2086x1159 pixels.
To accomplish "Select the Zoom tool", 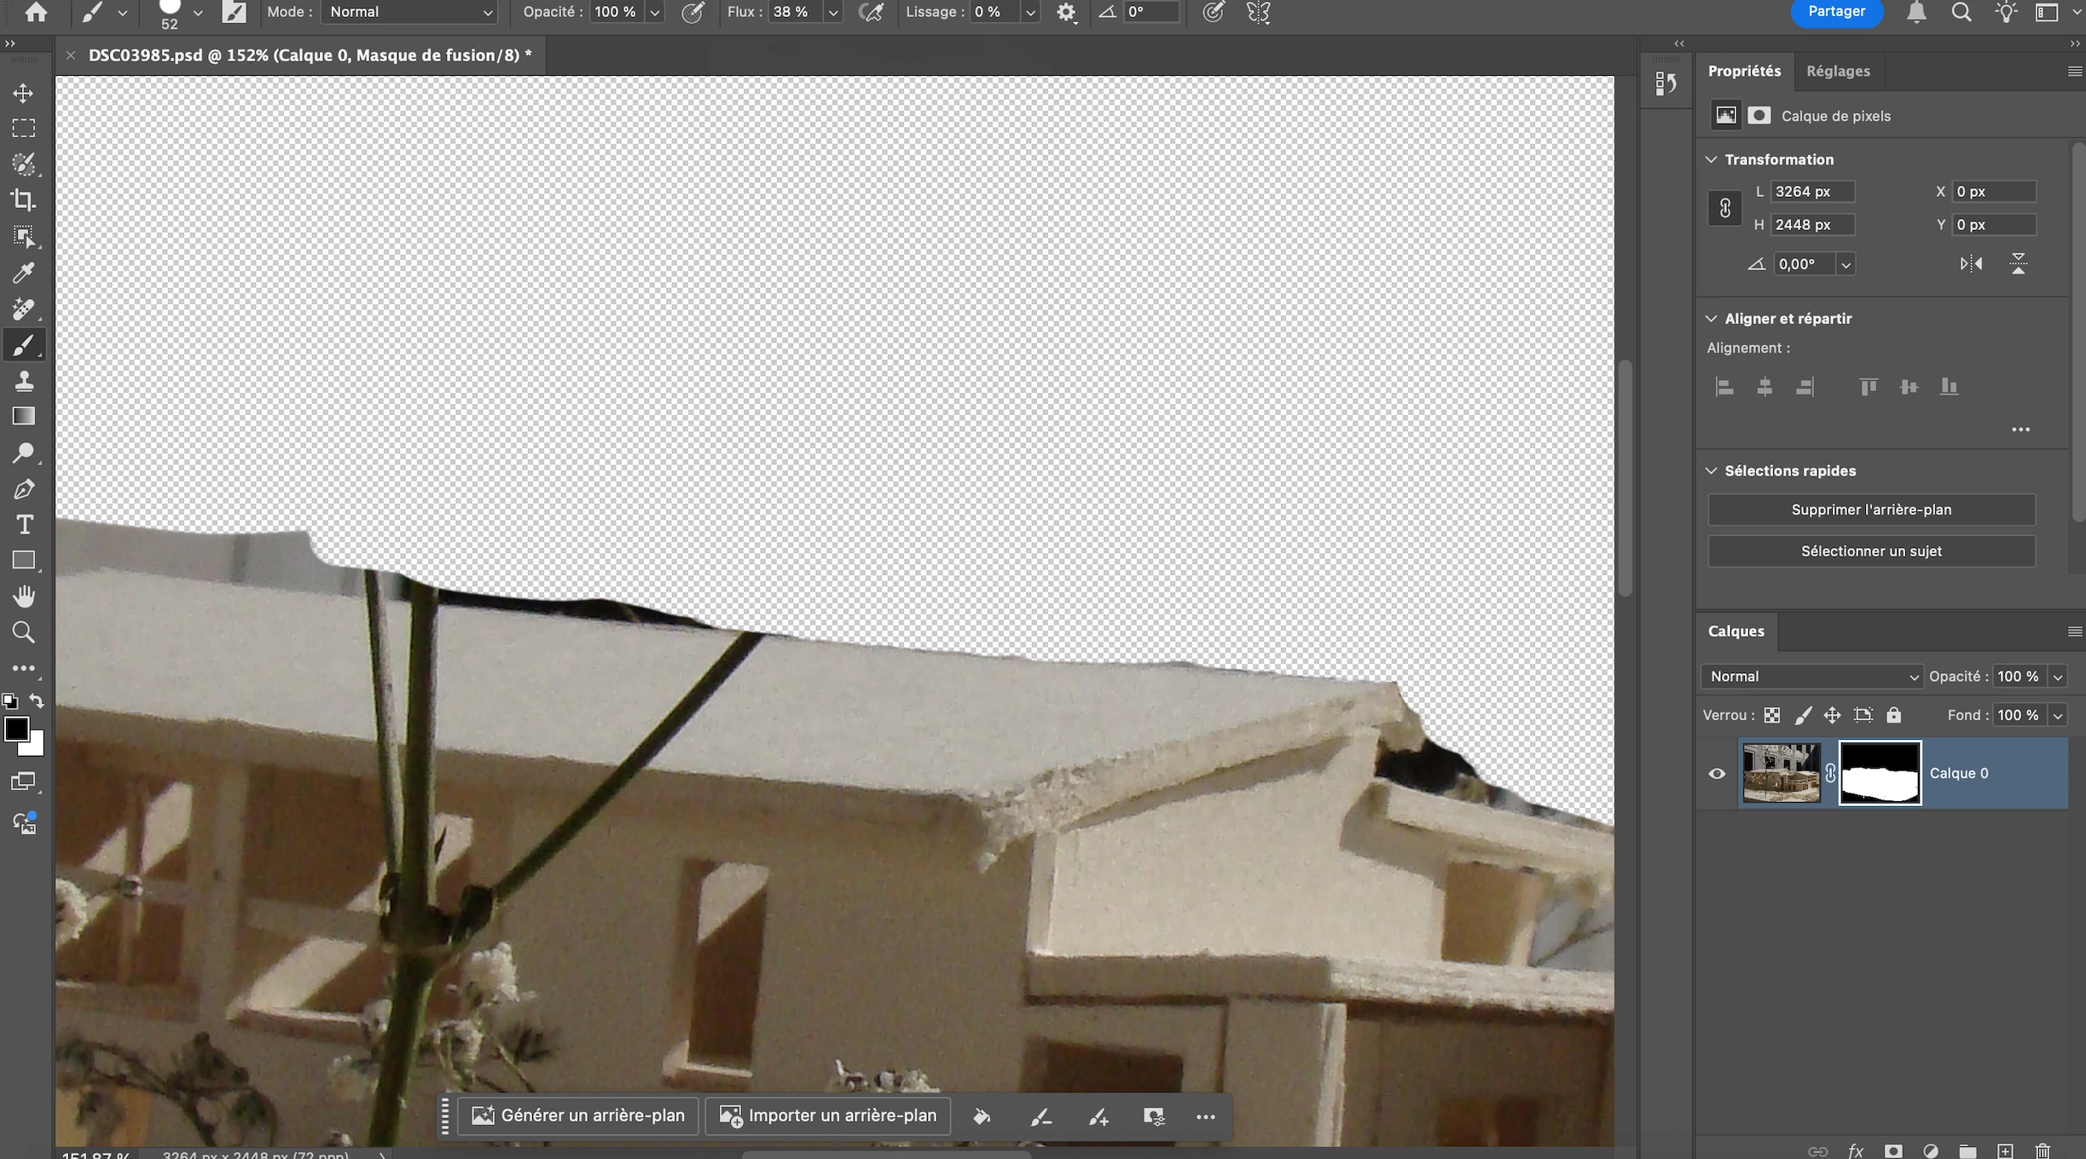I will [x=23, y=632].
